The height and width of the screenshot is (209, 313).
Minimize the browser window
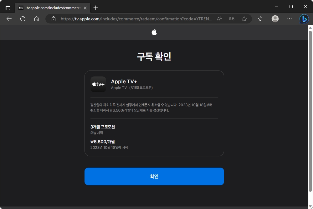coord(277,7)
